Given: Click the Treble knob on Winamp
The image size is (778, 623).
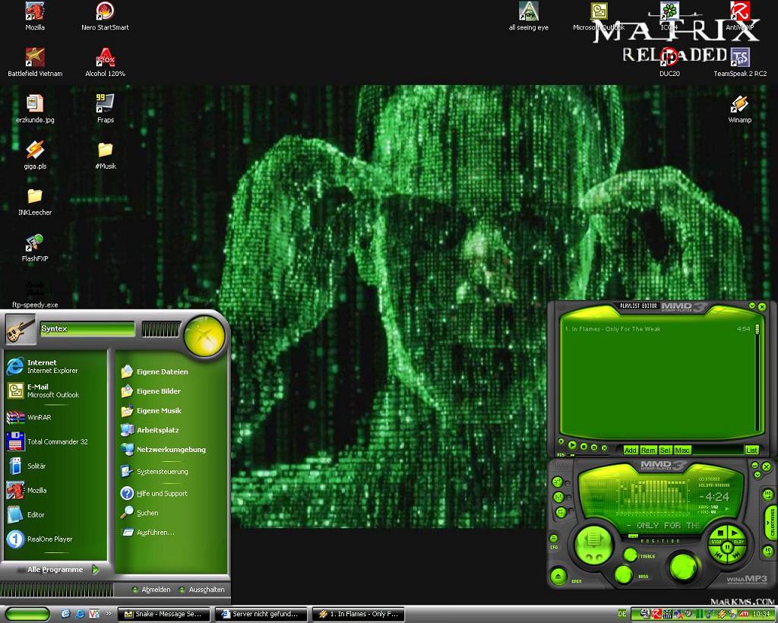Looking at the screenshot, I should [631, 555].
